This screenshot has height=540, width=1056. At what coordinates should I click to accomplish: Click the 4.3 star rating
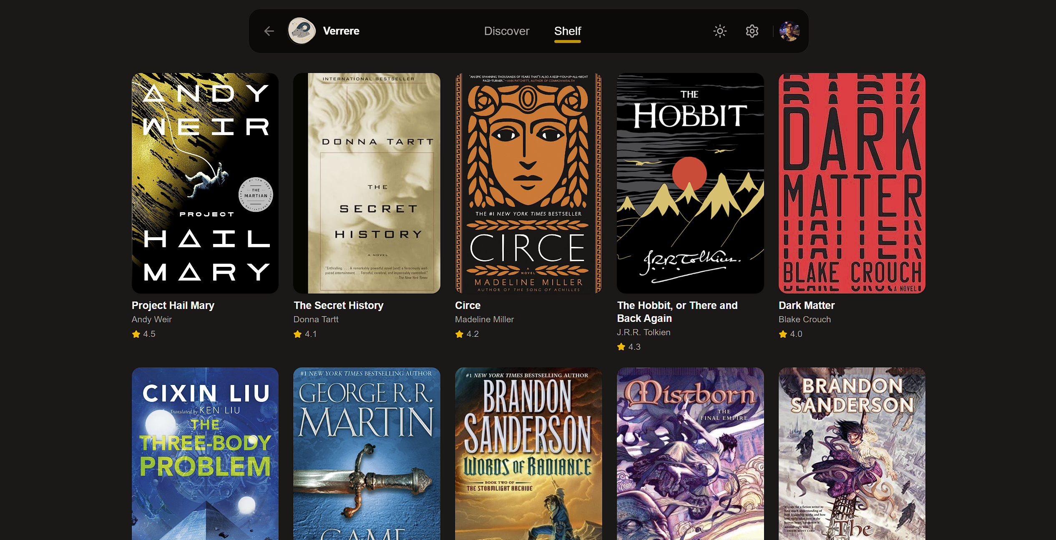629,347
